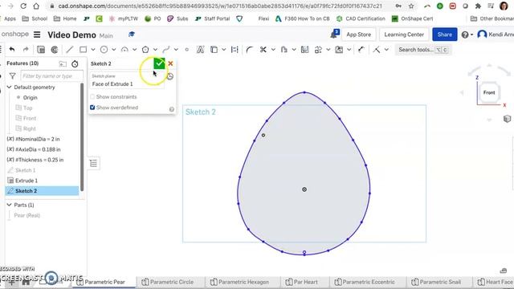Open the Learning Center
This screenshot has width=514, height=289.
404,35
